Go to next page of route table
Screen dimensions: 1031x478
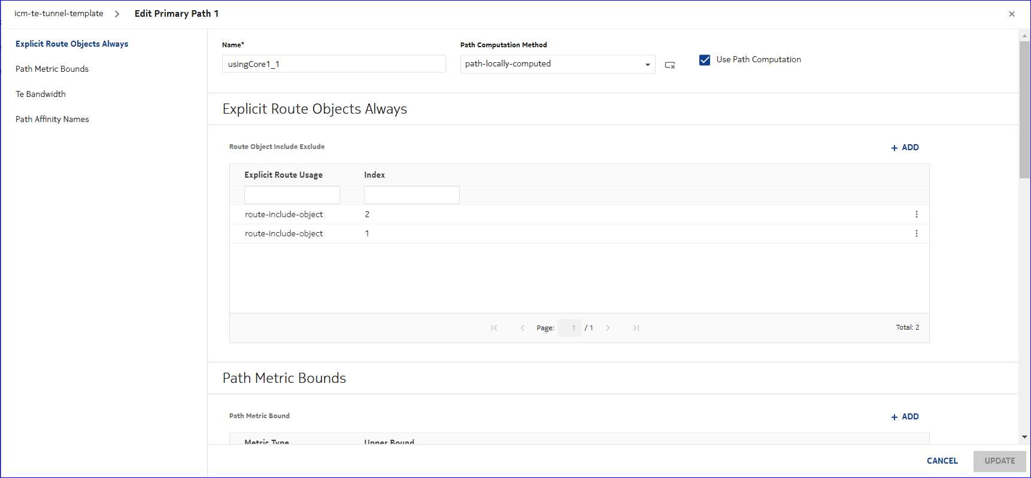point(608,328)
